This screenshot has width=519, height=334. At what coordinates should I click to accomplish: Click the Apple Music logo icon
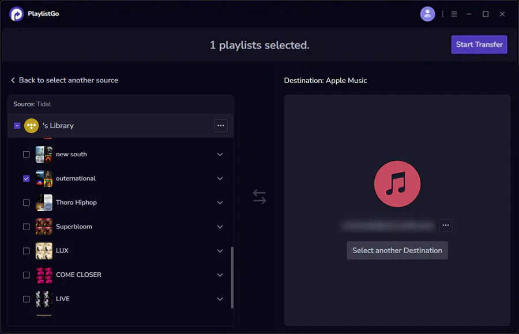coord(397,183)
